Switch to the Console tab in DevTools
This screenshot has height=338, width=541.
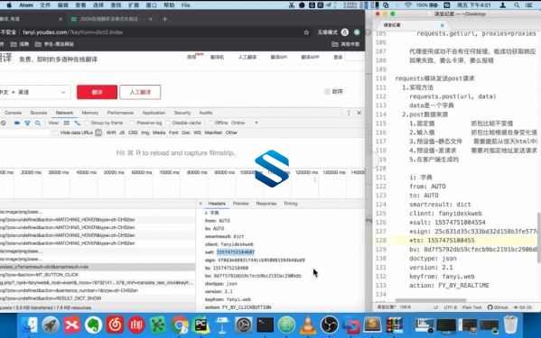(14, 113)
